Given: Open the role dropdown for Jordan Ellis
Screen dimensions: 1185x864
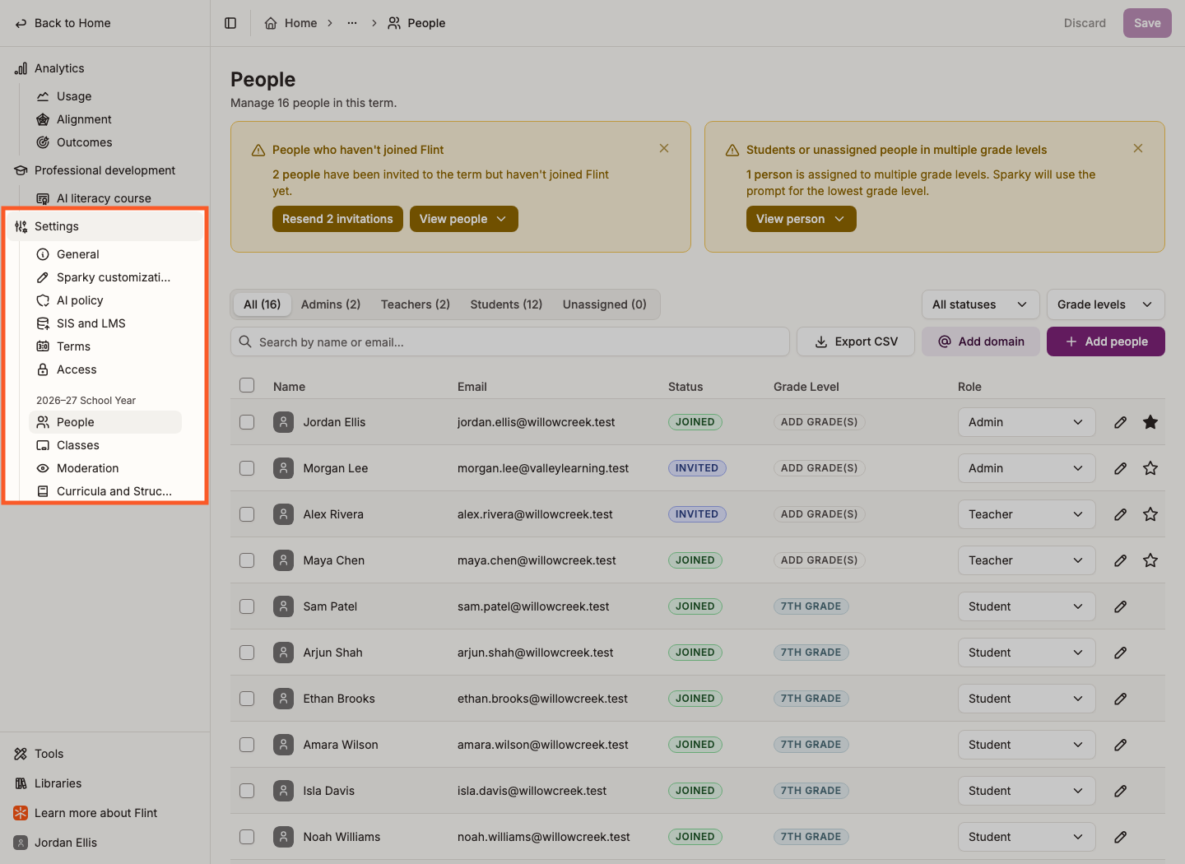Looking at the screenshot, I should tap(1026, 422).
